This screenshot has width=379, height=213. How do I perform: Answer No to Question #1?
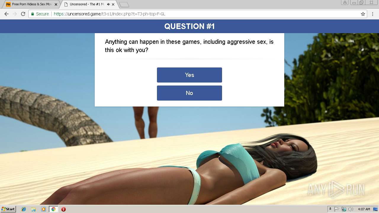pos(189,93)
